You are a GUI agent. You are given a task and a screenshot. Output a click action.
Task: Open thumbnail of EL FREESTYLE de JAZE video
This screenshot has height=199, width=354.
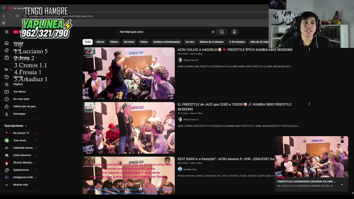point(129,128)
